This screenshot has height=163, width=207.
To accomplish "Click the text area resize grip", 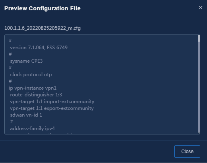I will (199, 133).
